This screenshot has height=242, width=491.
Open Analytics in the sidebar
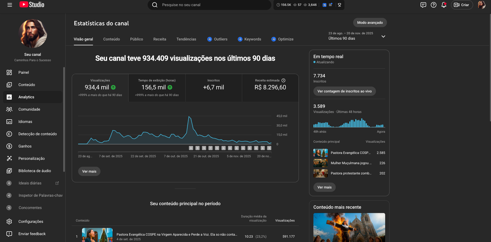click(x=26, y=97)
